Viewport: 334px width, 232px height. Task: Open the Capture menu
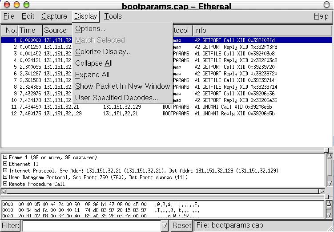[x=54, y=16]
